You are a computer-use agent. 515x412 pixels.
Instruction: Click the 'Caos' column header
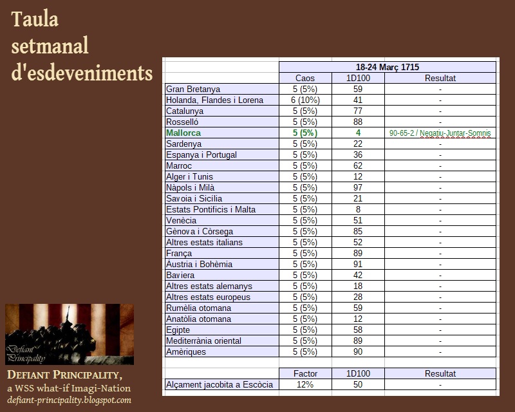[x=305, y=78]
